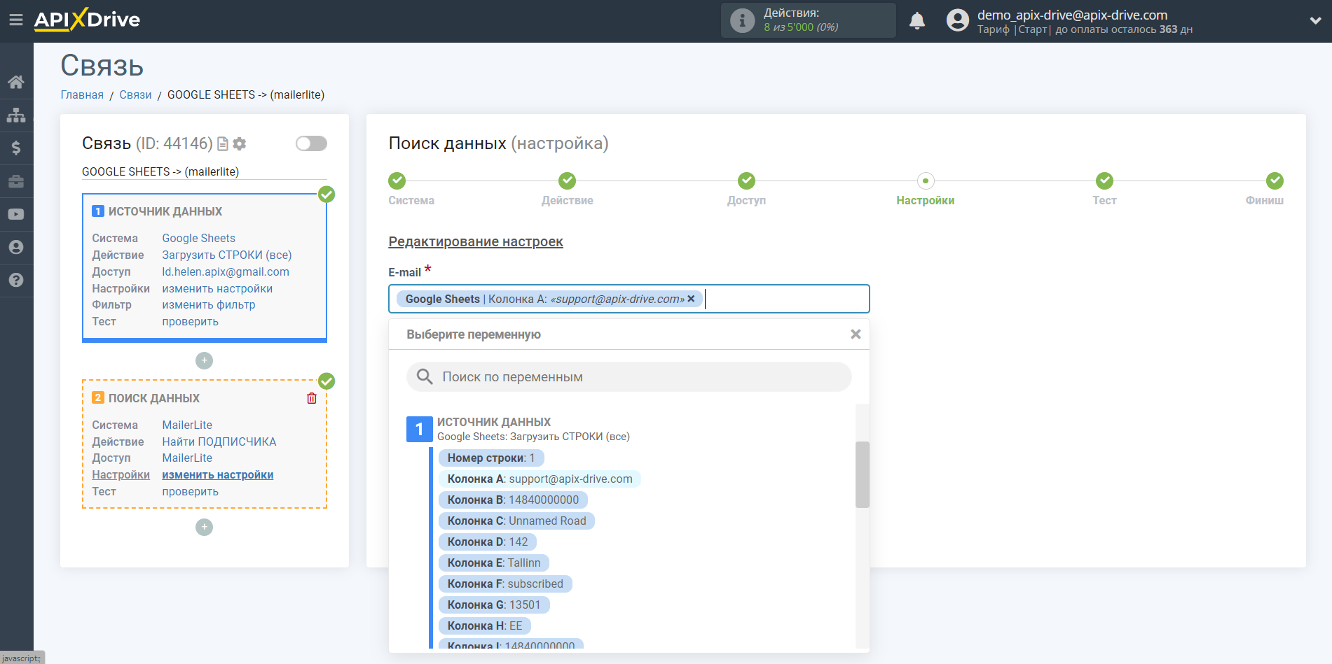This screenshot has height=664, width=1332.
Task: Open the help question mark icon
Action: coord(16,280)
